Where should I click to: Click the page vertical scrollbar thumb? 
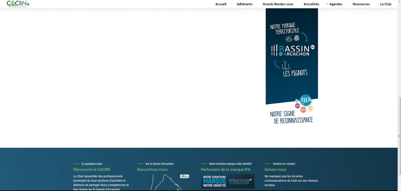399,136
